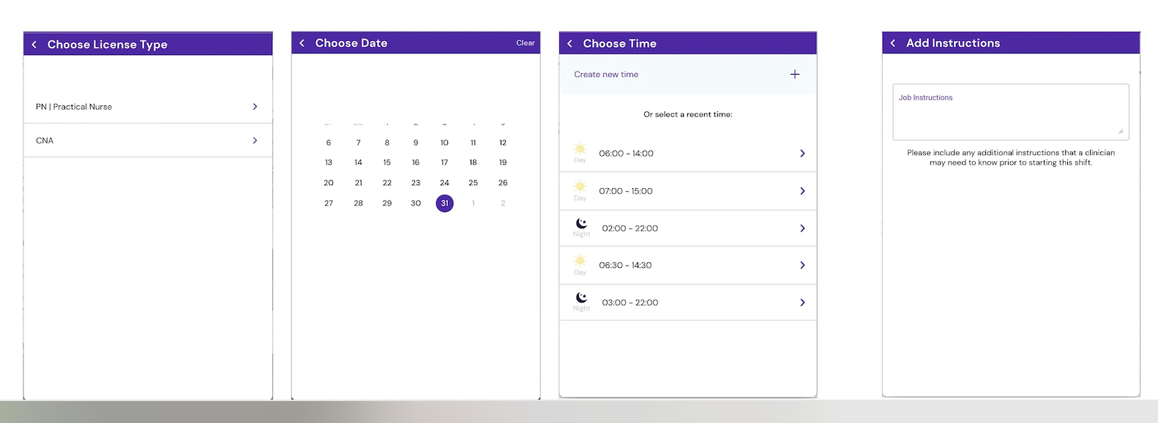The width and height of the screenshot is (1158, 423).
Task: Click sun Day icon beside 07:00 - 15:00
Action: pyautogui.click(x=580, y=190)
